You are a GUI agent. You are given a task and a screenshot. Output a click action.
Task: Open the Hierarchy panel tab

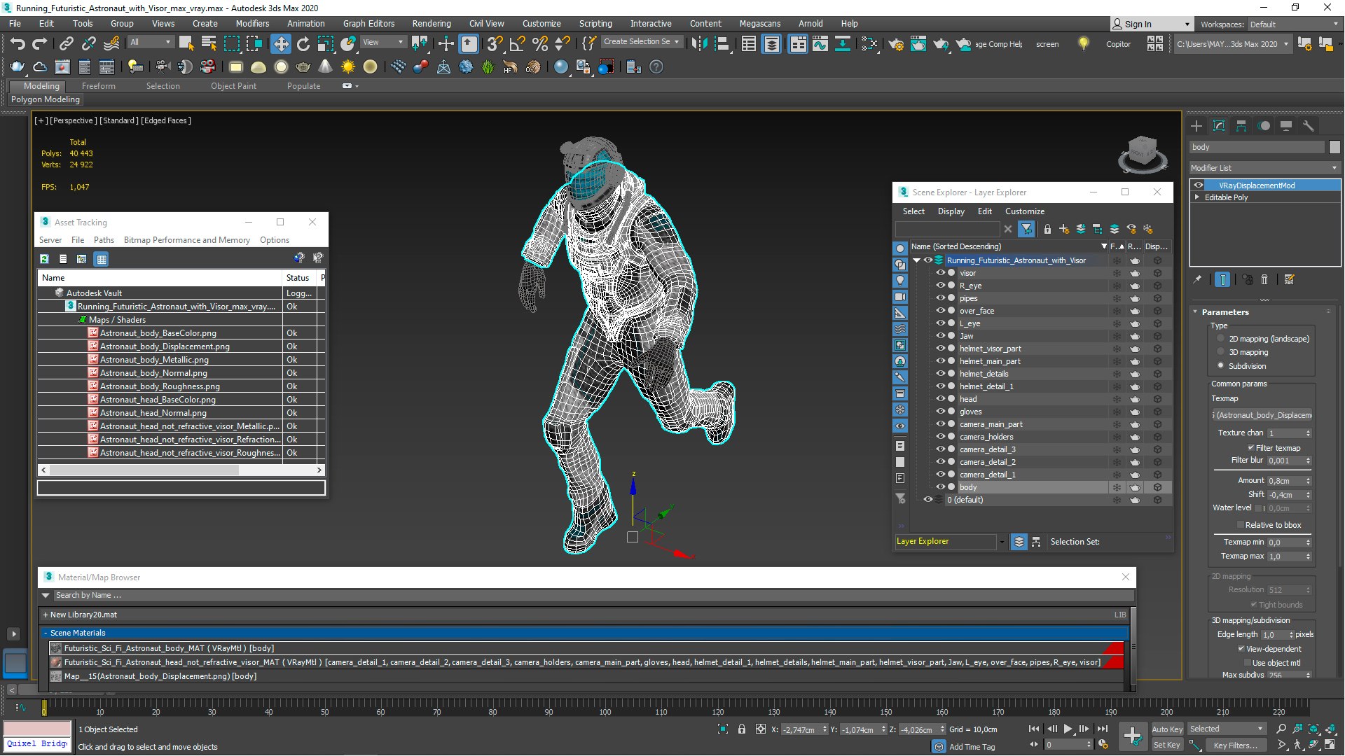pos(1241,126)
